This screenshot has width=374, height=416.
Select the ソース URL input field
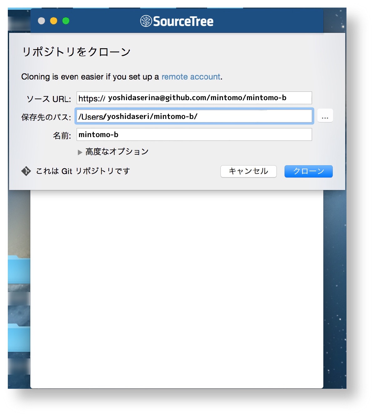[x=194, y=98]
